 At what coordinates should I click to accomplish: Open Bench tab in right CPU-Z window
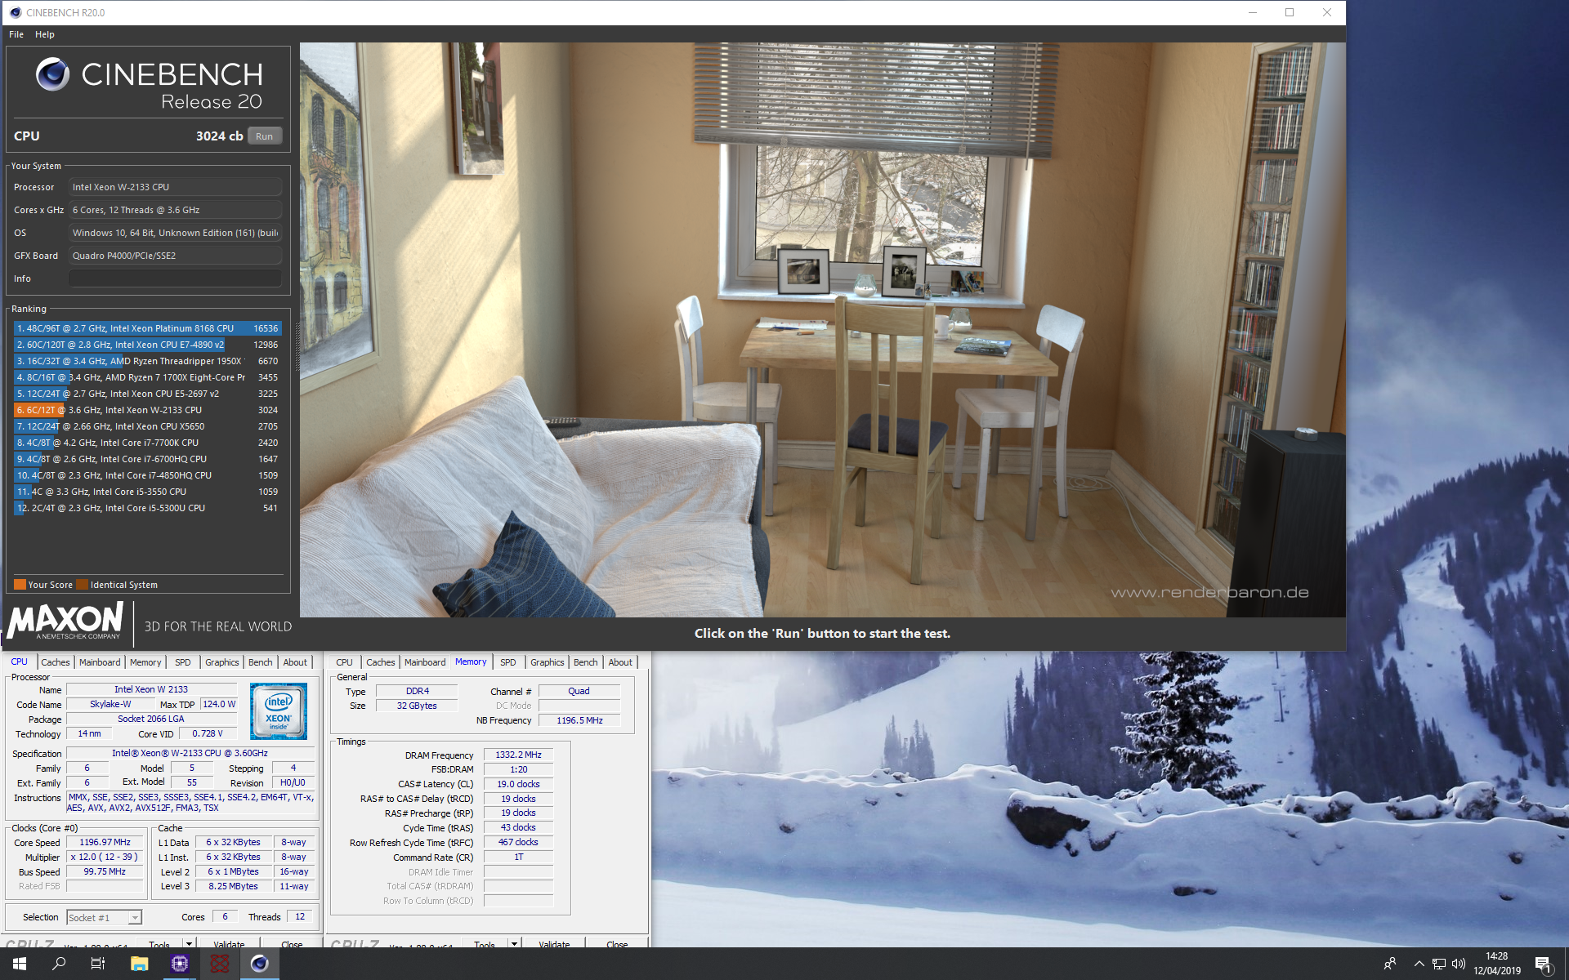coord(586,662)
